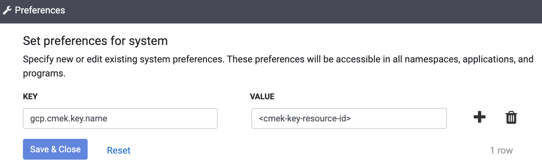Click the Reset link
The image size is (542, 165).
coord(119,151)
